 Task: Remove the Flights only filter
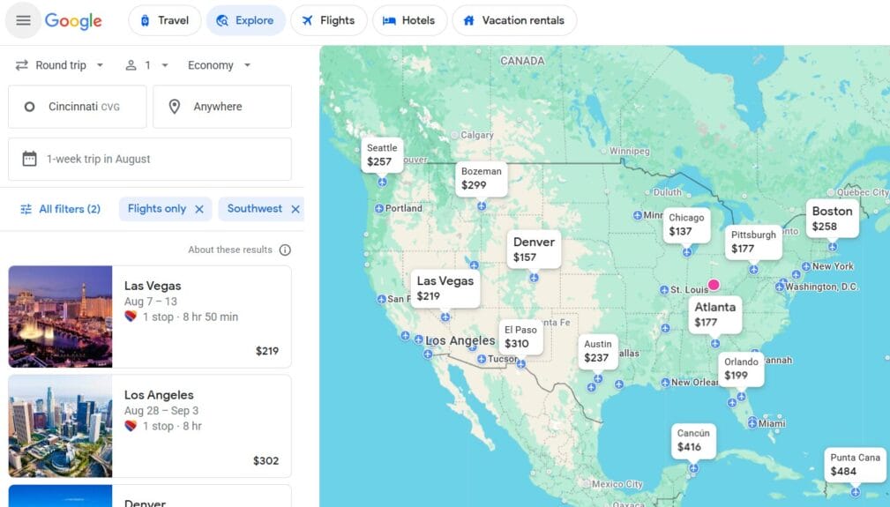(x=199, y=209)
